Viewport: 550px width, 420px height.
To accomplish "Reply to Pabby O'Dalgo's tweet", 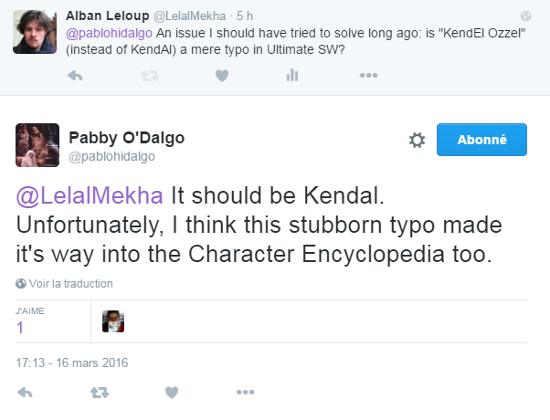I will point(25,392).
